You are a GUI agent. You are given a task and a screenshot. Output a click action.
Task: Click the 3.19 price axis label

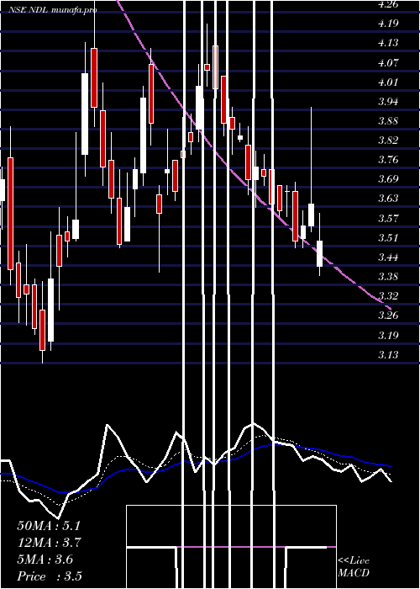(388, 335)
